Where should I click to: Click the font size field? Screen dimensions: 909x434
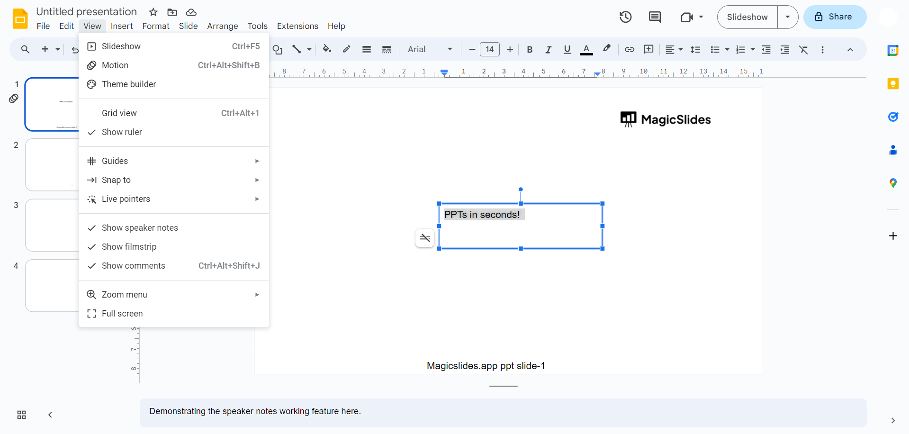pyautogui.click(x=490, y=49)
